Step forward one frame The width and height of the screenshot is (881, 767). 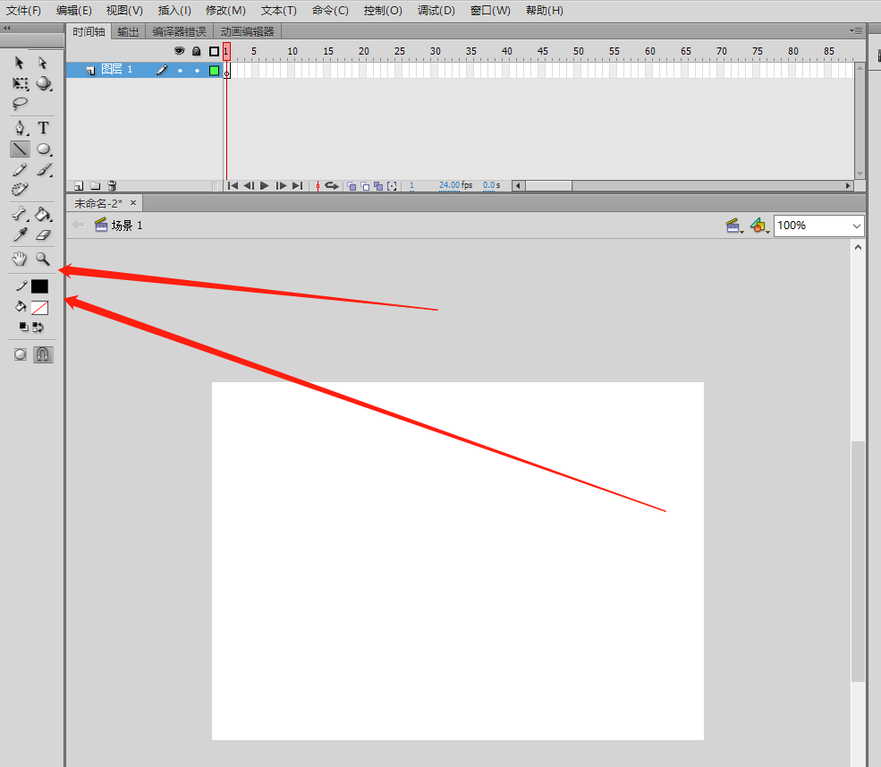point(281,185)
